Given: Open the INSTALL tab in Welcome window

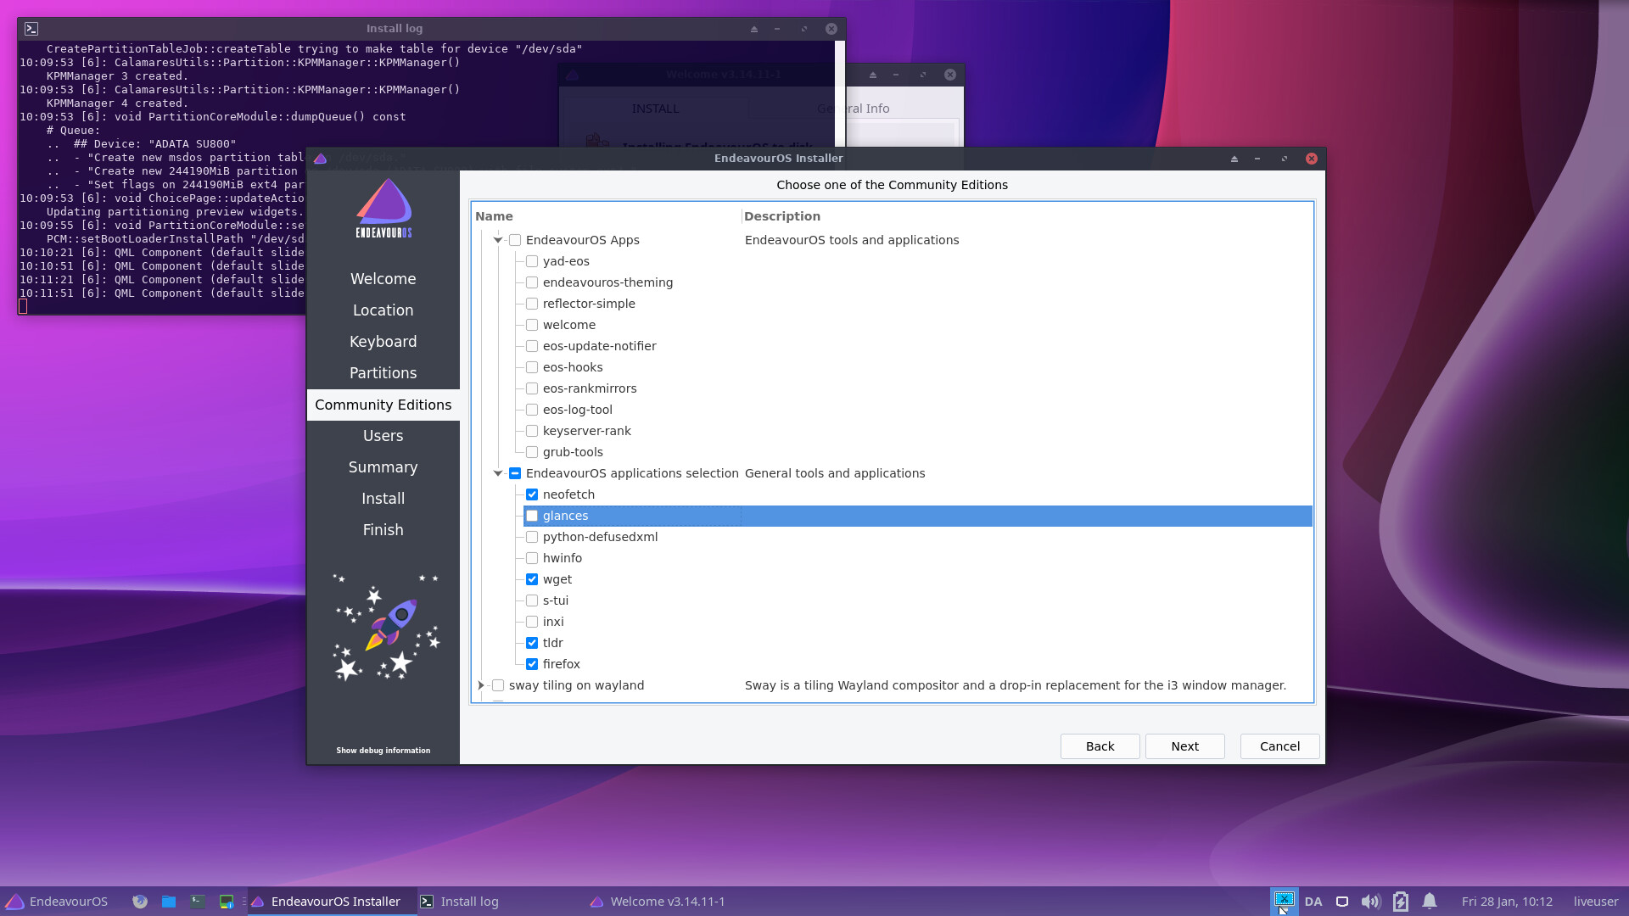Looking at the screenshot, I should [655, 109].
